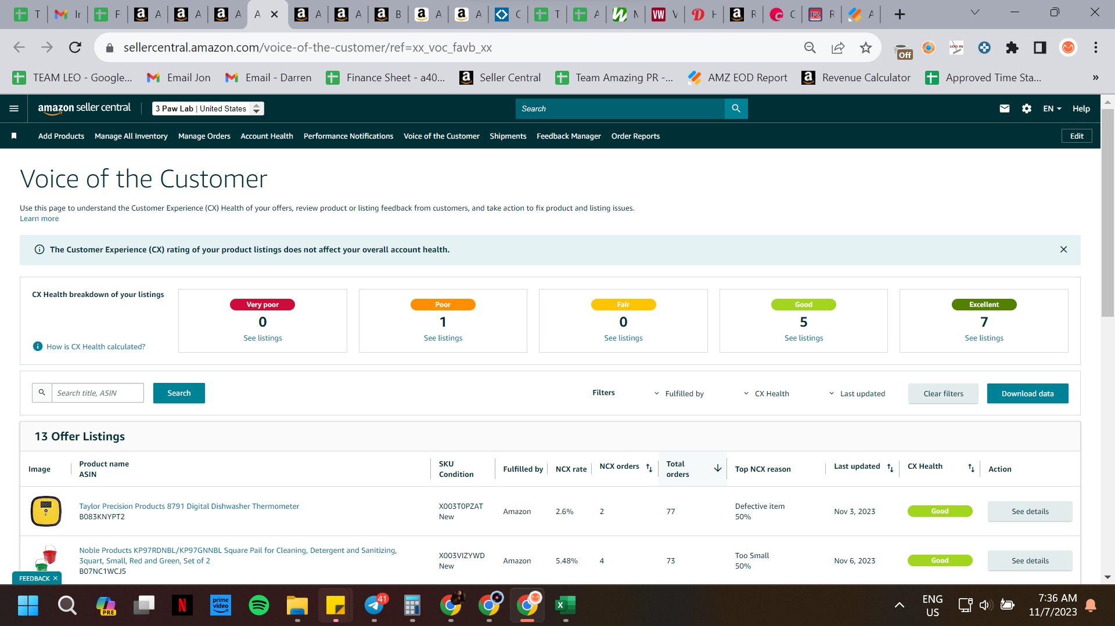Screen dimensions: 1115x626
Task: Open File Explorer from the taskbar
Action: (x=297, y=605)
